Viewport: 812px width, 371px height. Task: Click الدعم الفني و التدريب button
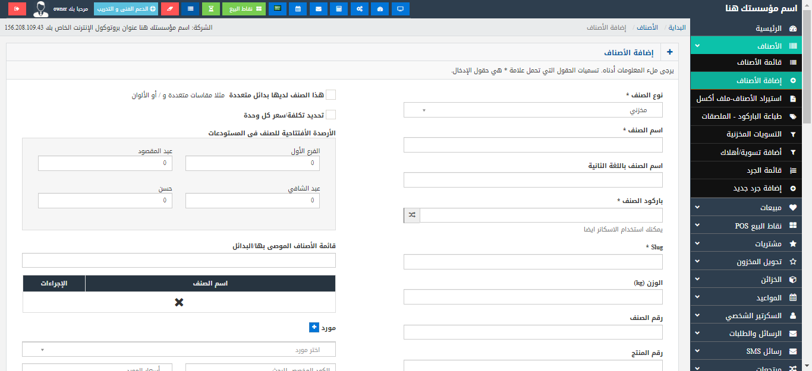tap(126, 9)
